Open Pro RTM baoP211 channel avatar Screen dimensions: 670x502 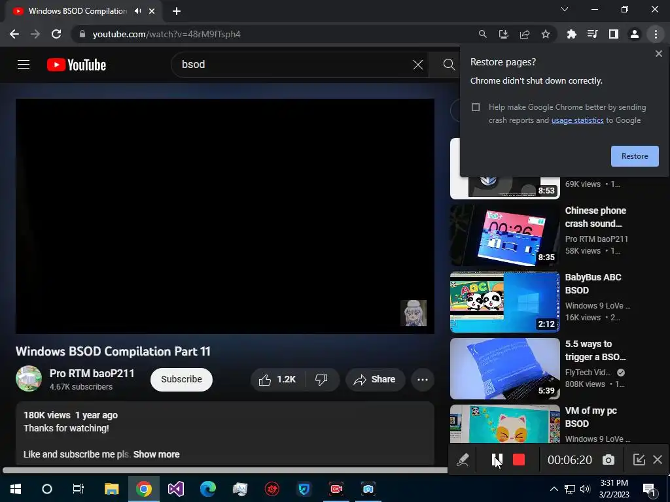pyautogui.click(x=29, y=378)
